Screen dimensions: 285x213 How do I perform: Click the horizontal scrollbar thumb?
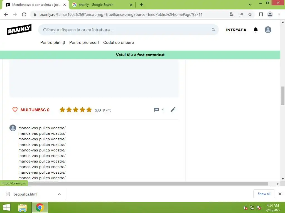pos(148,184)
